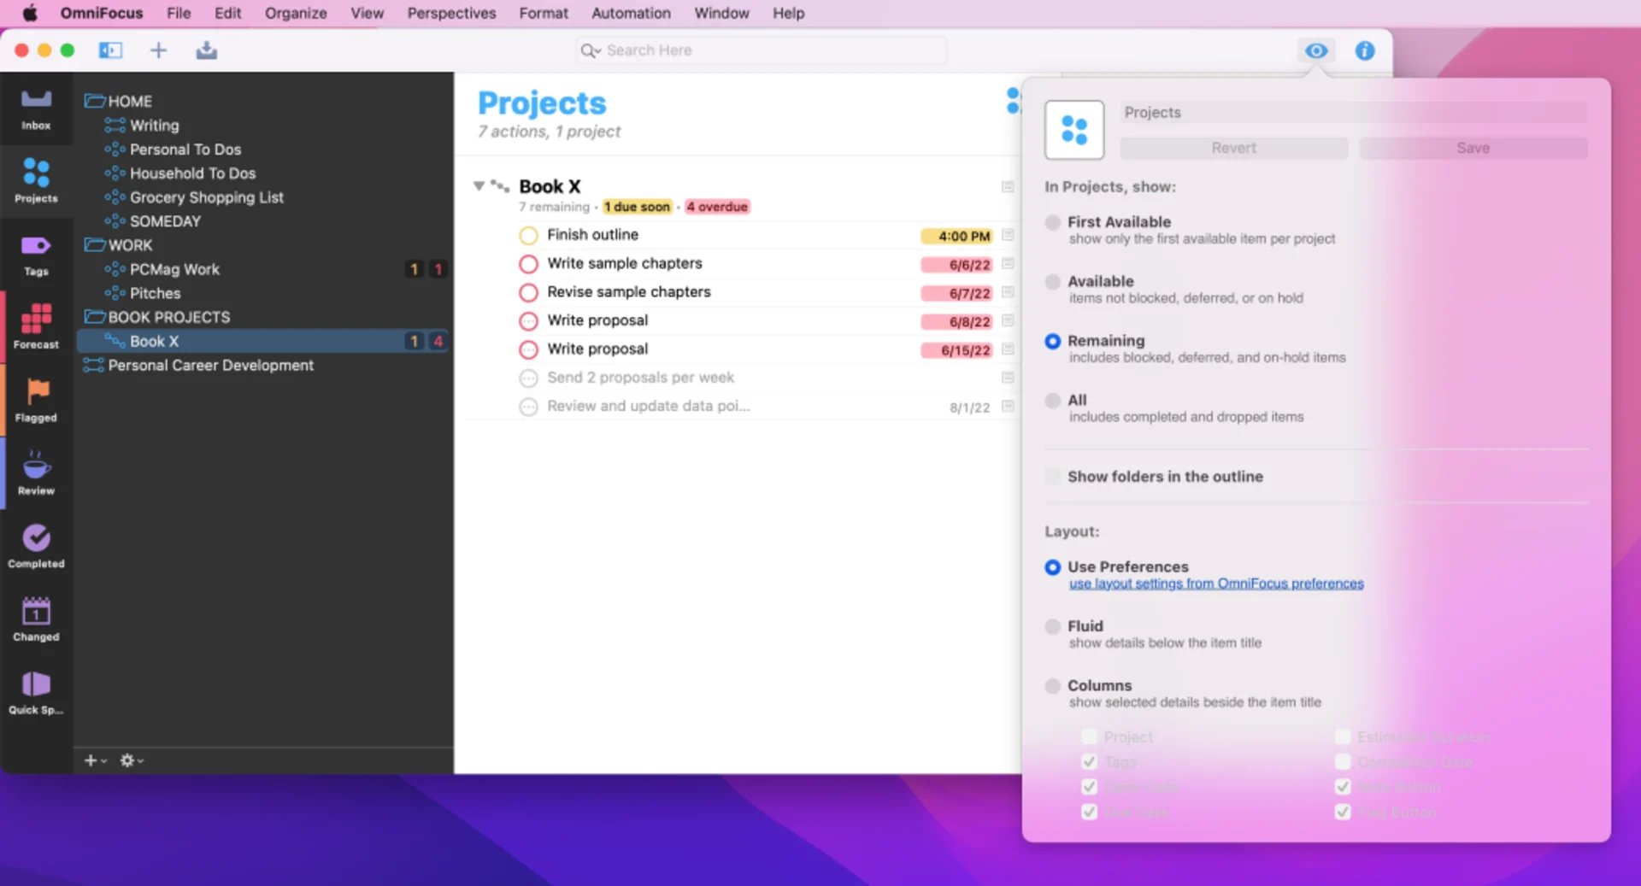This screenshot has width=1641, height=886.
Task: Open the Review perspective
Action: point(36,472)
